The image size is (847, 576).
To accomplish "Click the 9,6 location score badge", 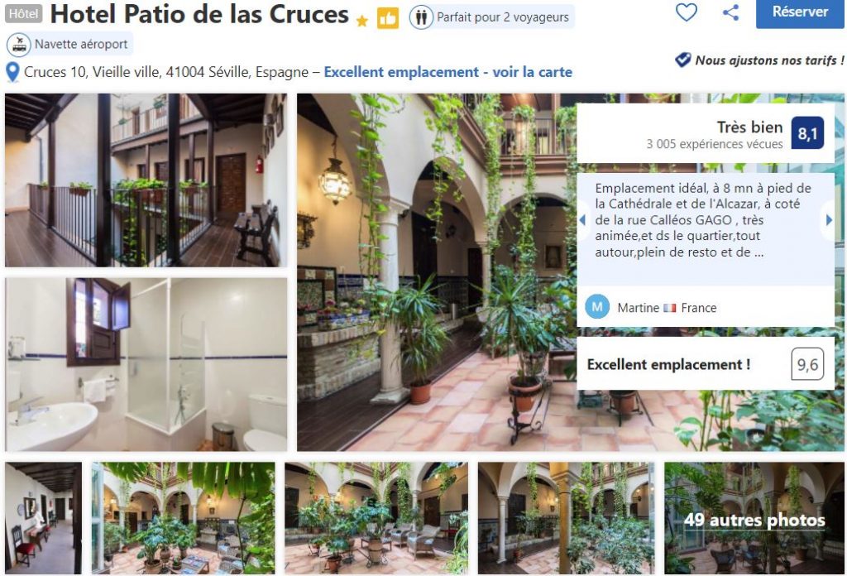I will click(807, 364).
